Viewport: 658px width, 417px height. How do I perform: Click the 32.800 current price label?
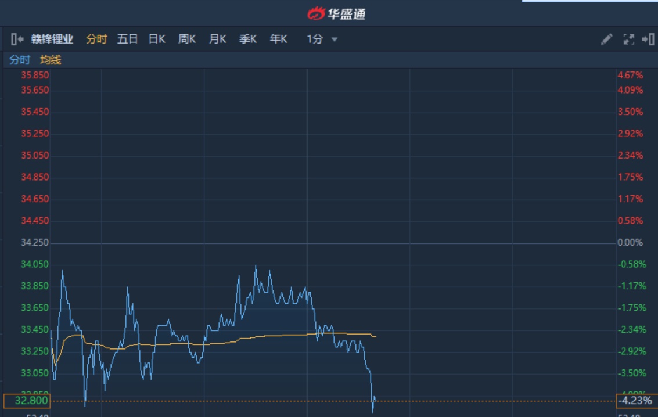(27, 401)
